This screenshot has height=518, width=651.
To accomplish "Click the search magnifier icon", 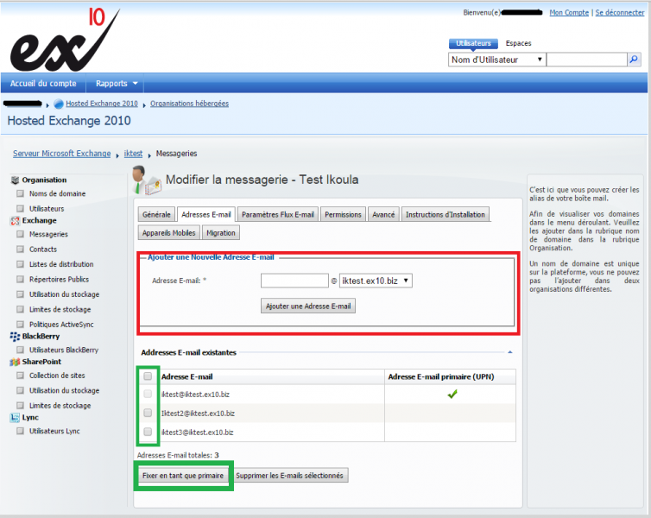I will click(x=634, y=60).
